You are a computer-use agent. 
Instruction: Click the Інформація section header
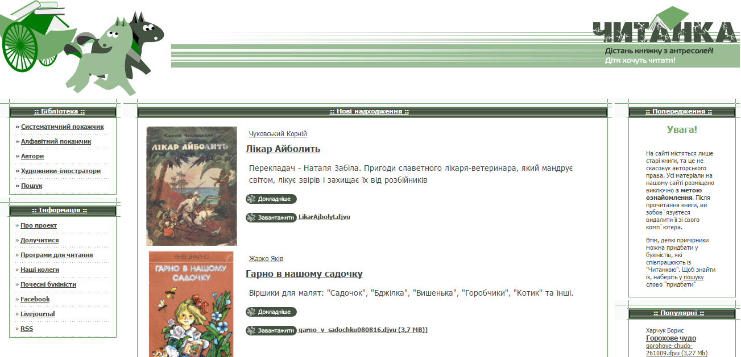[60, 211]
